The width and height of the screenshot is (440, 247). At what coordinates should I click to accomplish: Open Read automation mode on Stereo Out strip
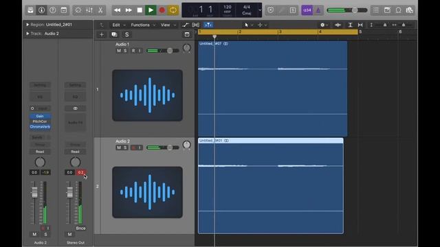pyautogui.click(x=75, y=152)
